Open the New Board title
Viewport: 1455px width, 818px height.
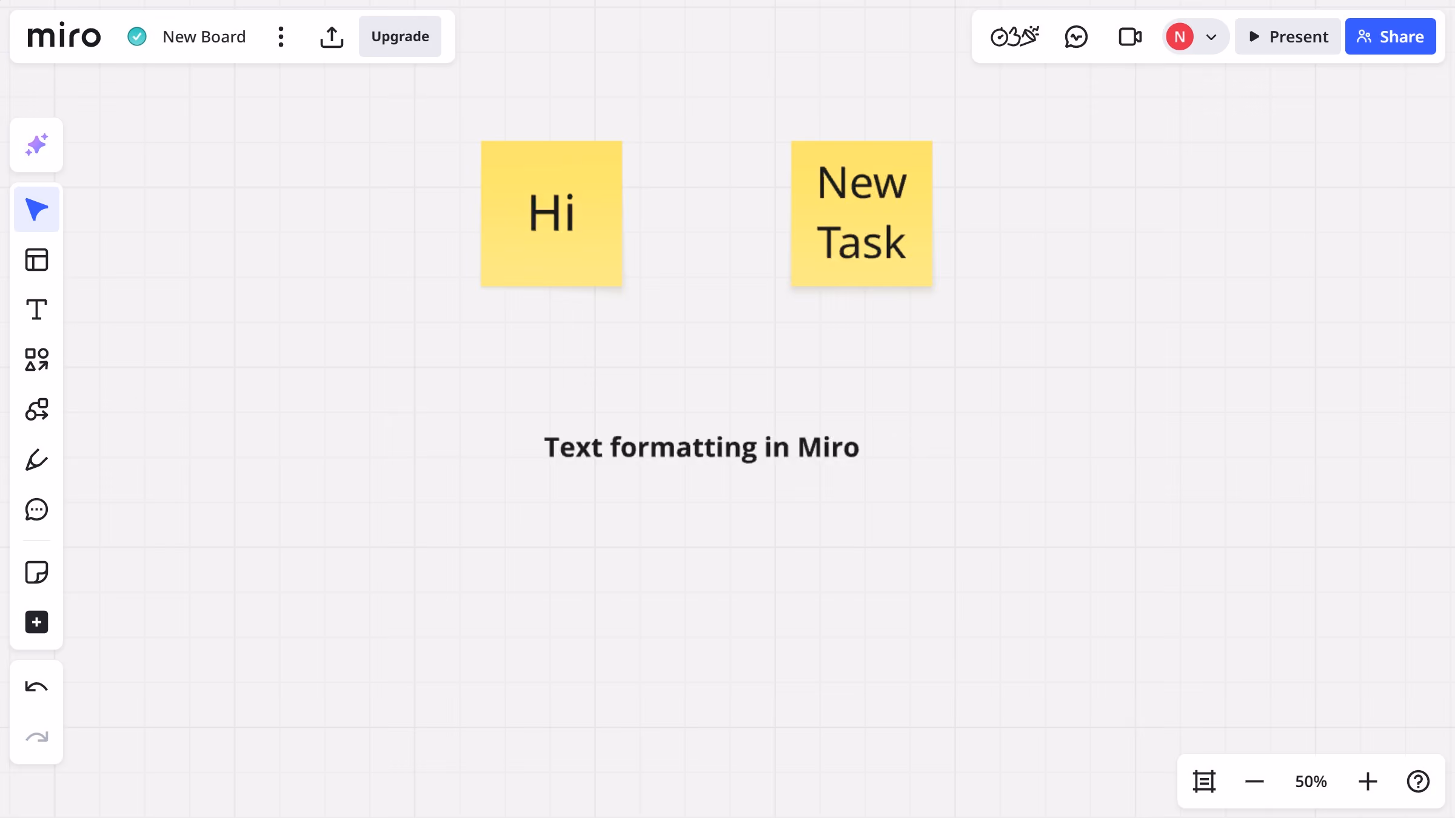(204, 37)
